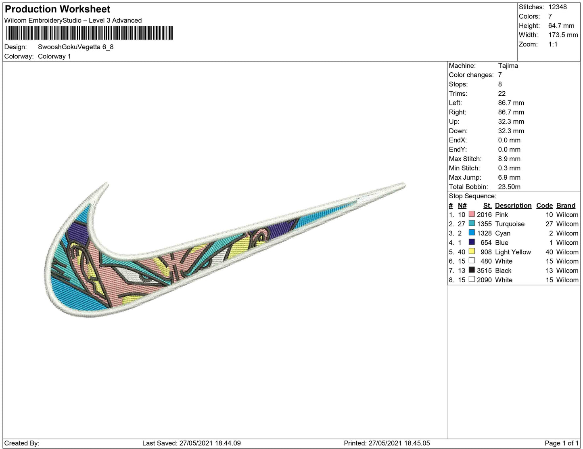Click "Wilcom EmbroideryStudio – Level 3 Advanced" text
Viewport: 583px width, 449px height.
tap(73, 21)
